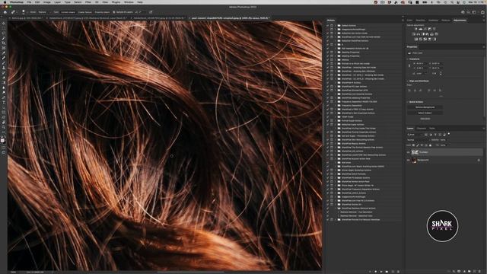Delete the selected action with trash icon
Image resolution: width=487 pixels, height=274 pixels.
click(398, 272)
